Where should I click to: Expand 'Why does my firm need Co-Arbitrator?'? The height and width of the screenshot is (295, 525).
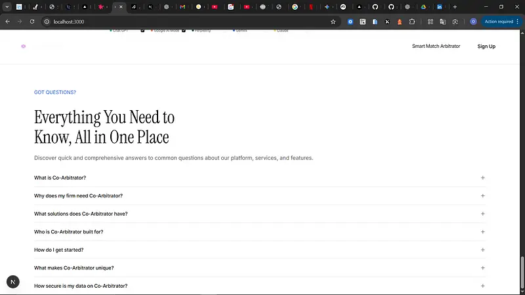point(482,195)
